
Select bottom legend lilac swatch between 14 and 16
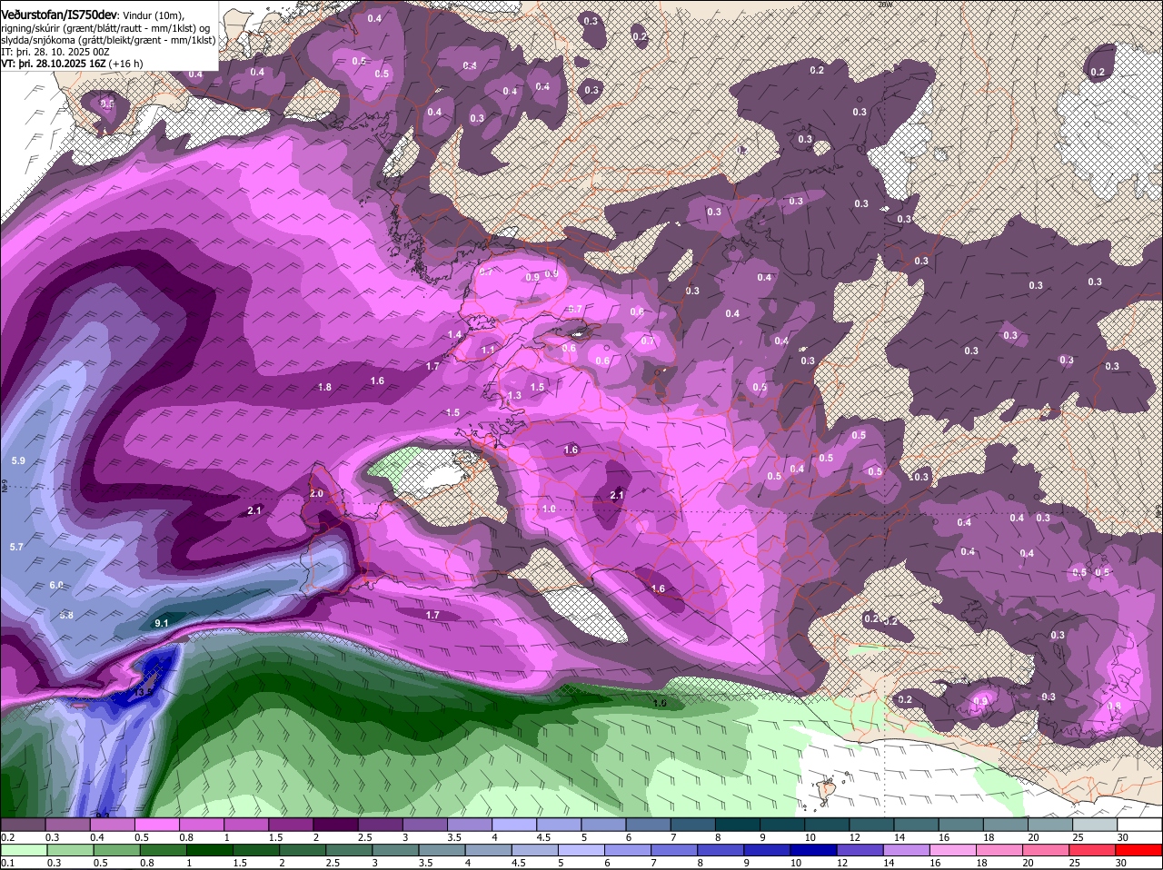coord(907,850)
